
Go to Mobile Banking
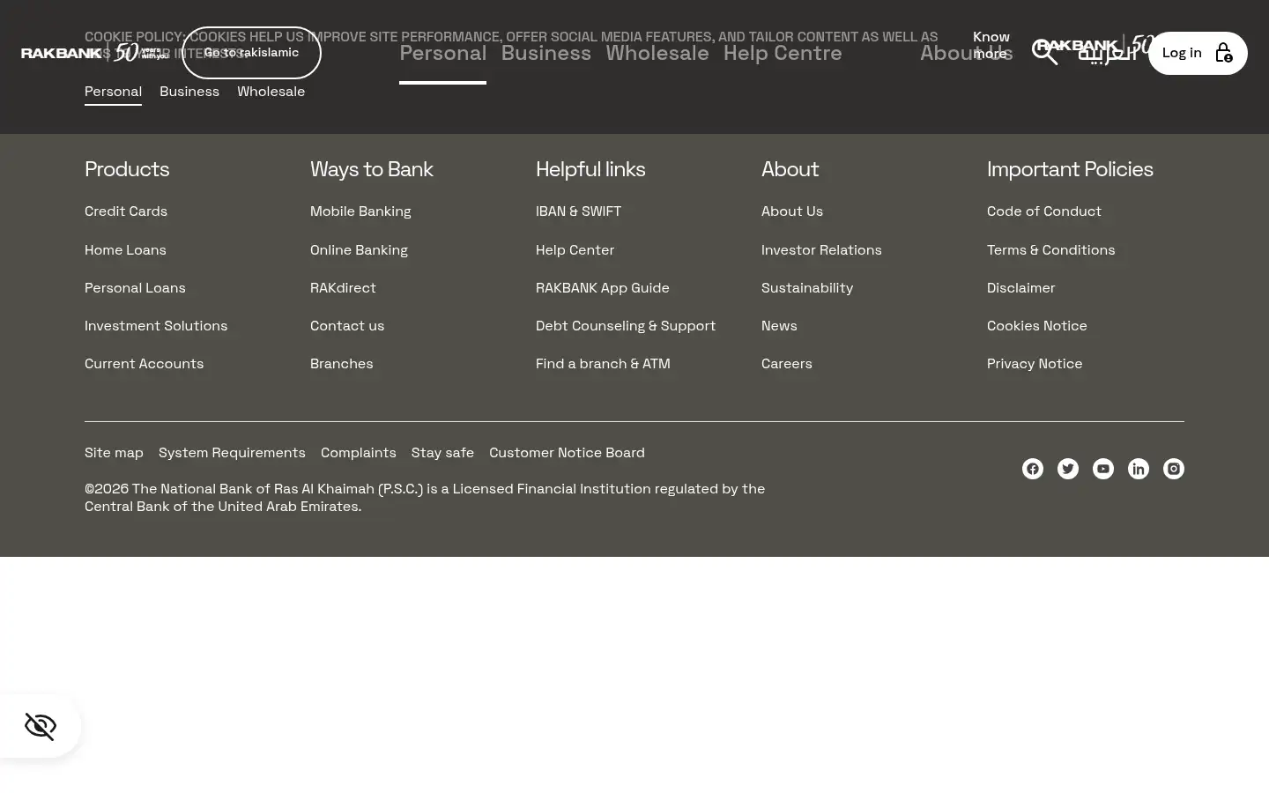(x=360, y=211)
